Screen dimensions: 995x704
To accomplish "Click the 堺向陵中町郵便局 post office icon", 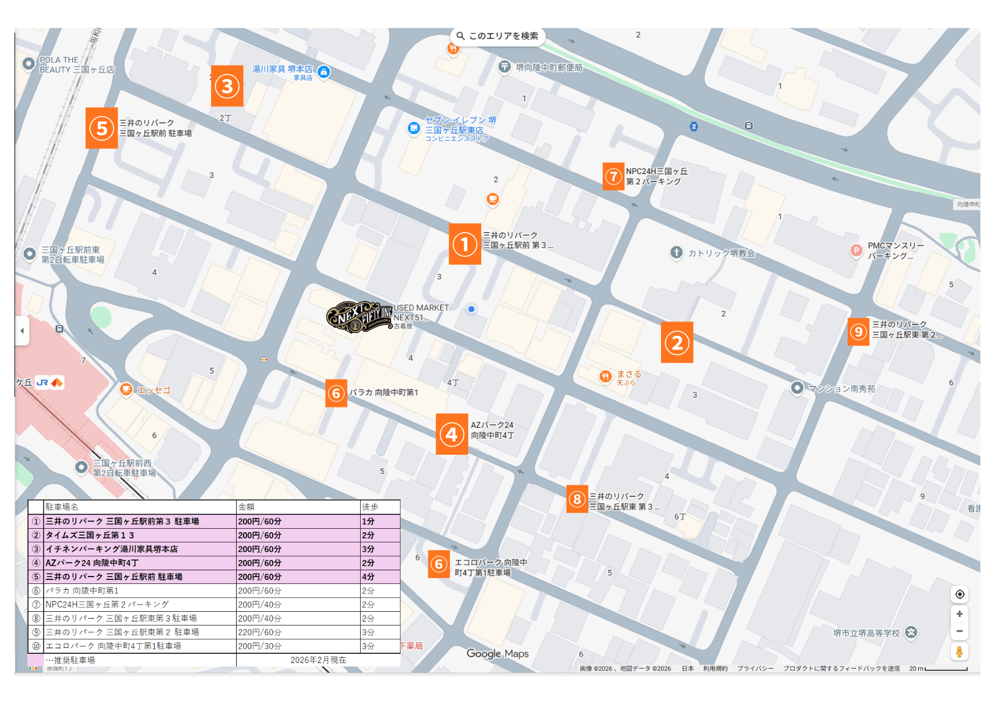I will pos(504,67).
